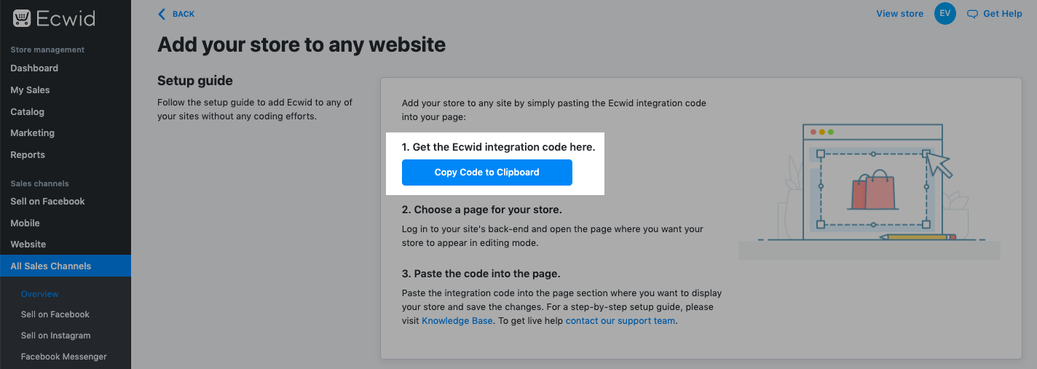Open Sell on Facebook submenu item
1037x369 pixels.
55,314
